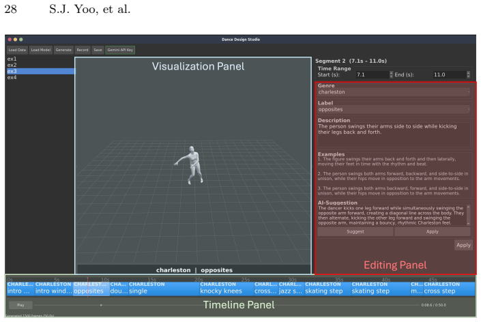
Task: Open the Label dropdown showing opposites
Action: [394, 109]
